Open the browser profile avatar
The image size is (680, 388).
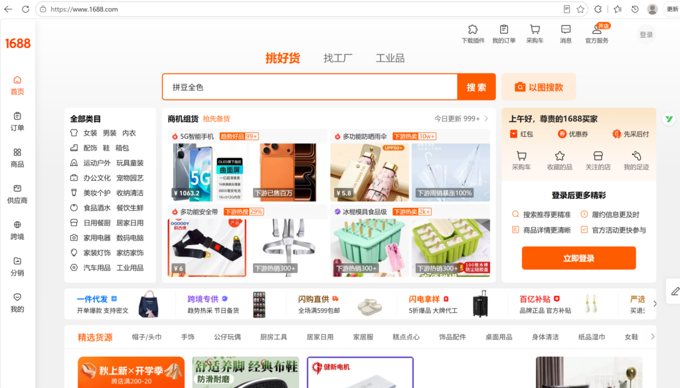[652, 9]
